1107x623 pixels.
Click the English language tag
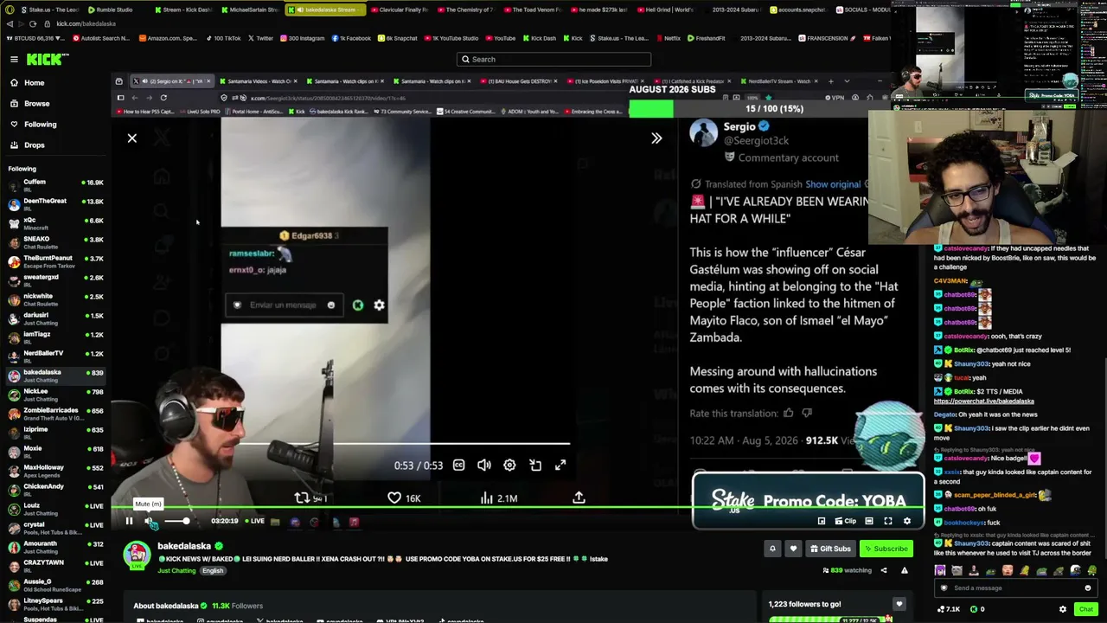213,571
